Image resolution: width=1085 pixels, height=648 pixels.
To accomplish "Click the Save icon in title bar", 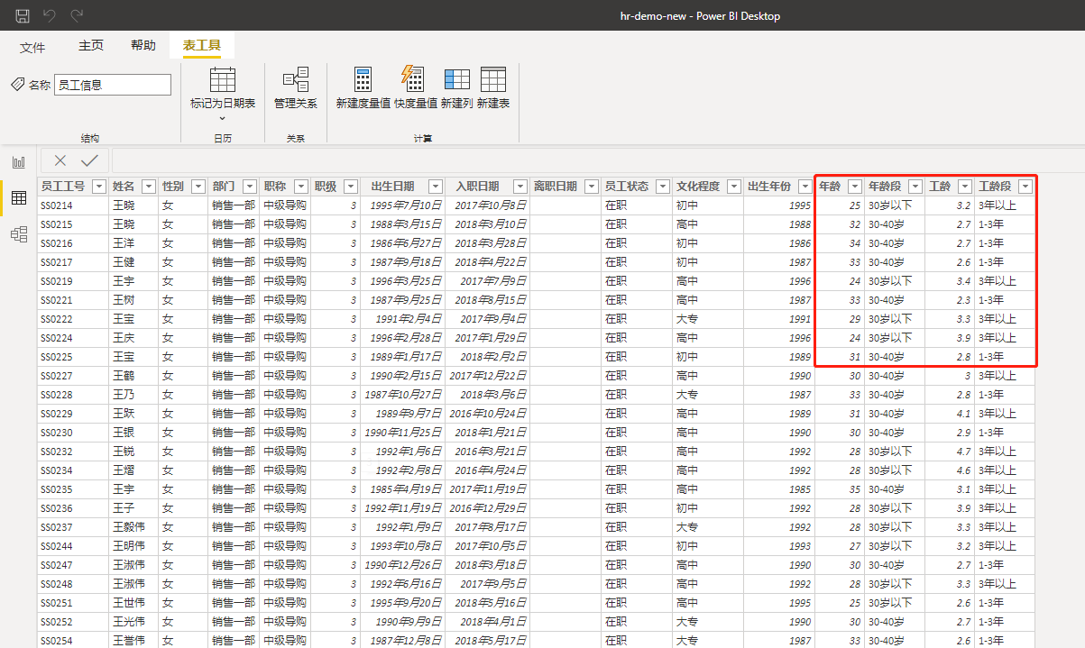I will coord(23,15).
